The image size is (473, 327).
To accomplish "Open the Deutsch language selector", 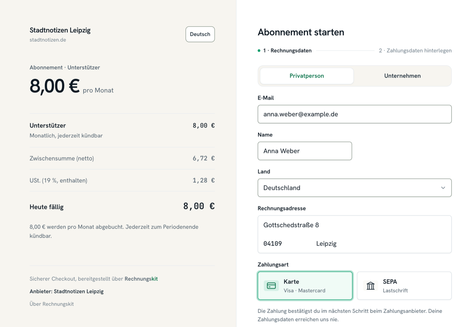I will (x=200, y=34).
